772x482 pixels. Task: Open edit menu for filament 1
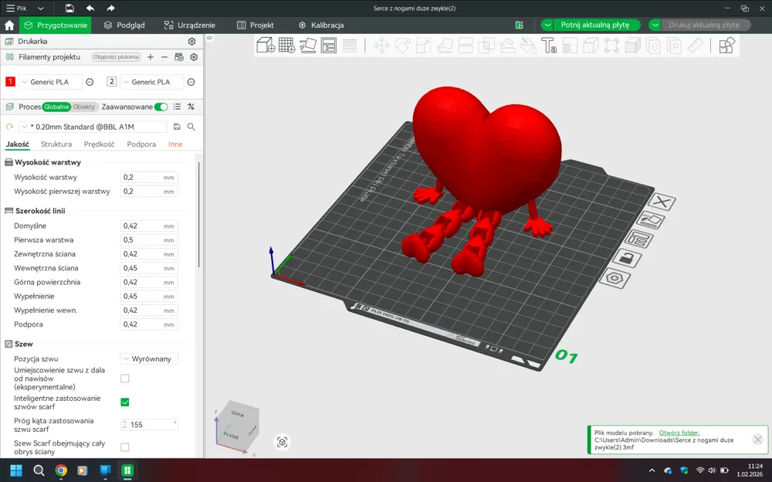pos(90,83)
